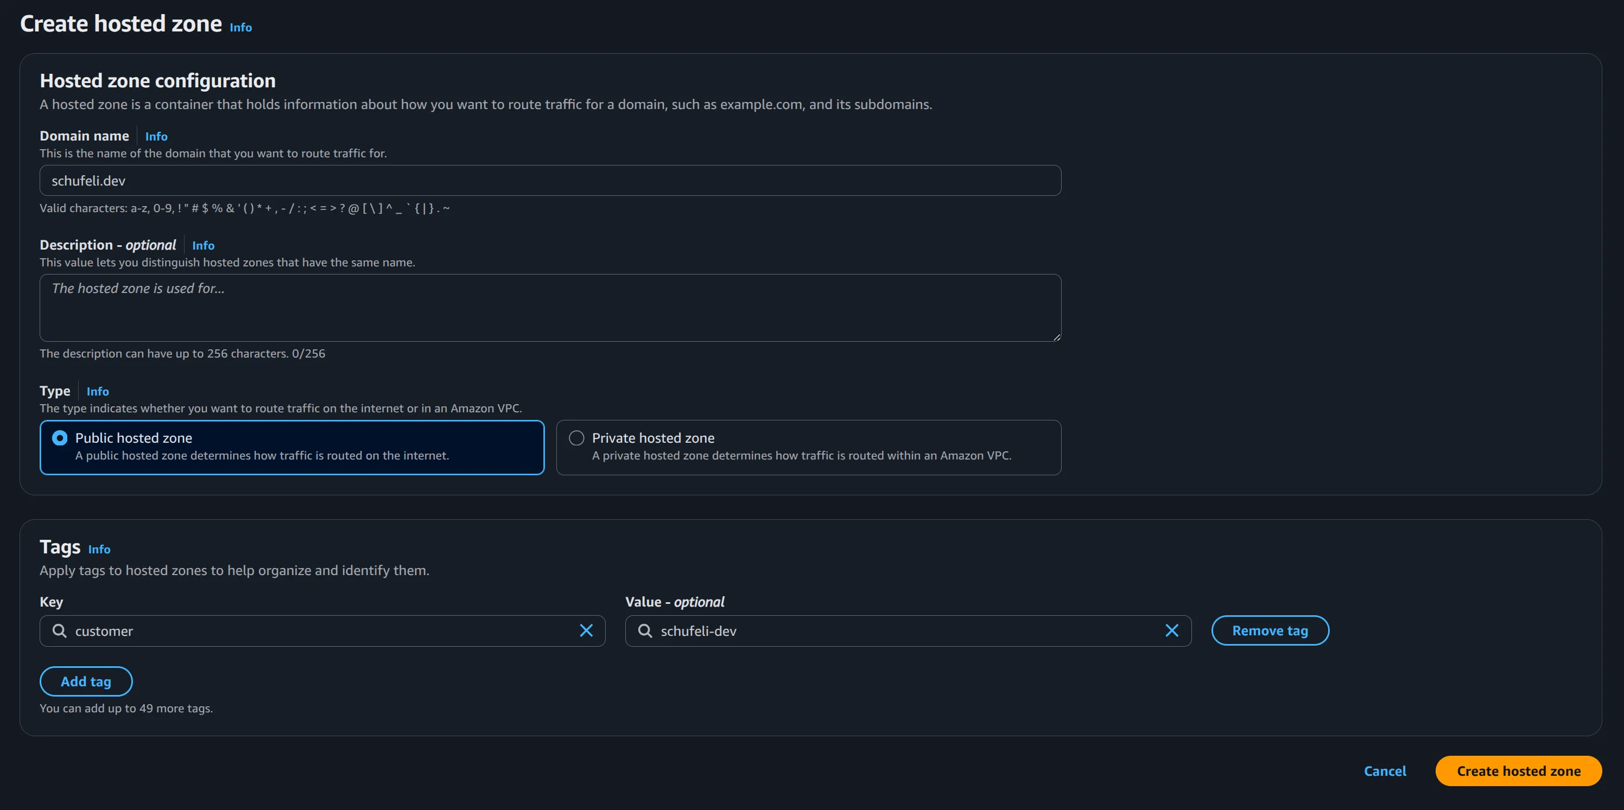Click the tag Key field with customer
The image size is (1624, 810).
tap(315, 630)
